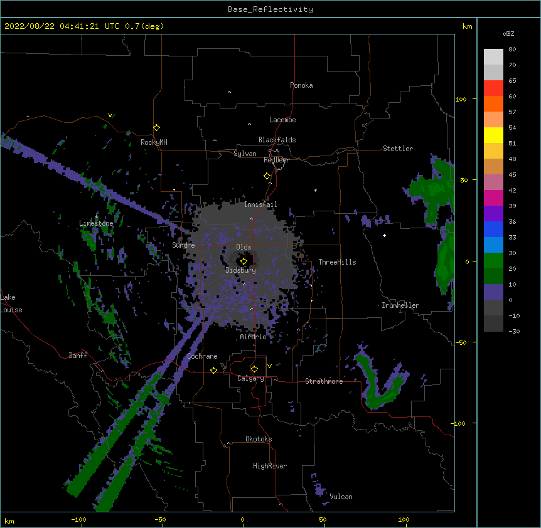The height and width of the screenshot is (528, 541).
Task: Click the Innisfail city label
Action: (260, 204)
